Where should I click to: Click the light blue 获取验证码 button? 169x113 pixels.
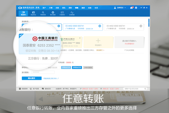click(x=66, y=68)
